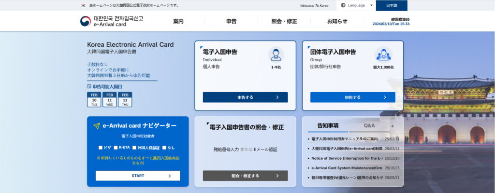The height and width of the screenshot is (193, 495).
Task: Open 韓日専用審査台(優先レーン) notice
Action: [347, 178]
